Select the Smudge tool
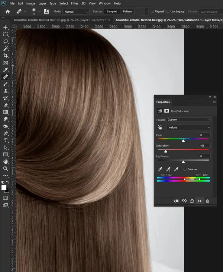The height and width of the screenshot is (272, 223). [x=6, y=119]
